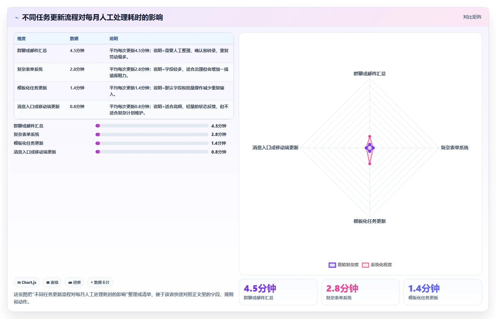Click the 消息入口或移动端更新 progress row label

[x=35, y=152]
